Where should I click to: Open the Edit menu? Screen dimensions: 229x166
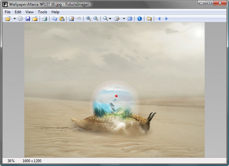[18, 12]
